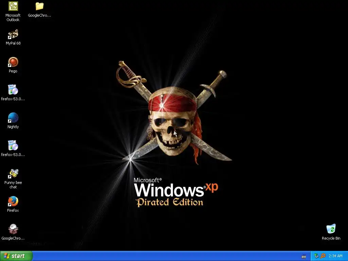Select the Pego desktop shortcut
This screenshot has height=261, width=348.
point(13,62)
